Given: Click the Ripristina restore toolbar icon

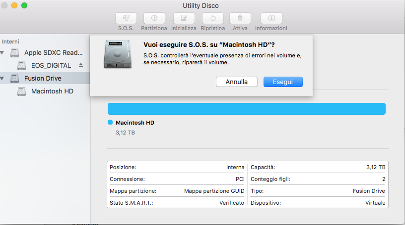Looking at the screenshot, I should point(213,18).
